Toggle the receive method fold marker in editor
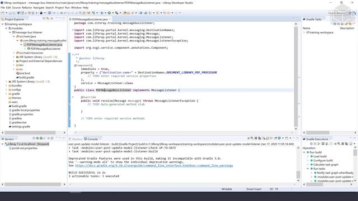358x201 pixels. [x=73, y=97]
